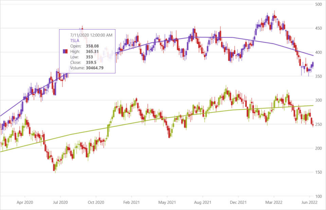Click the Feb 2021 x-axis label

[131, 202]
